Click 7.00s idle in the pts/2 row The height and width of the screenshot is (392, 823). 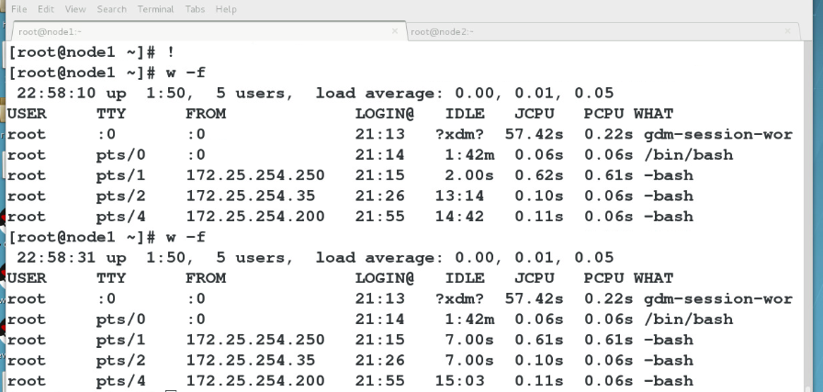point(469,360)
